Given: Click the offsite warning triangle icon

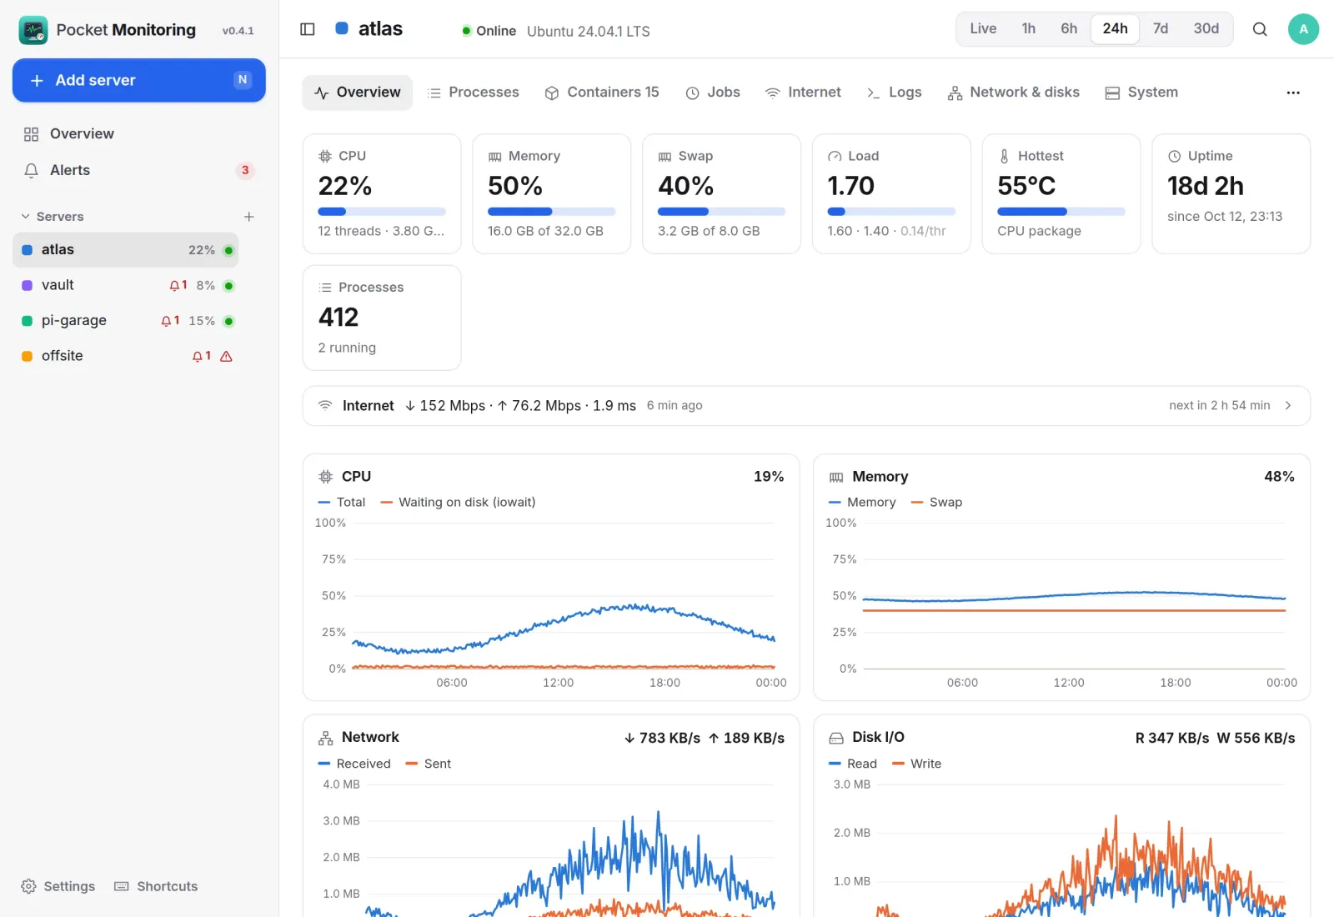Looking at the screenshot, I should [x=226, y=356].
